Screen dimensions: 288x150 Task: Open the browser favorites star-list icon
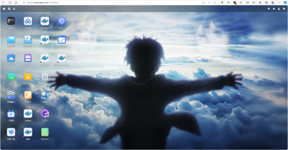coord(254,3)
